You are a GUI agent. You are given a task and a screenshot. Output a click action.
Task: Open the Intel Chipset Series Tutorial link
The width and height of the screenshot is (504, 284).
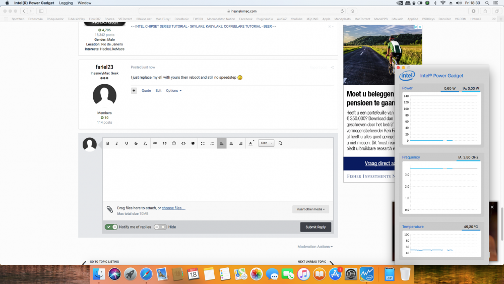tap(161, 26)
